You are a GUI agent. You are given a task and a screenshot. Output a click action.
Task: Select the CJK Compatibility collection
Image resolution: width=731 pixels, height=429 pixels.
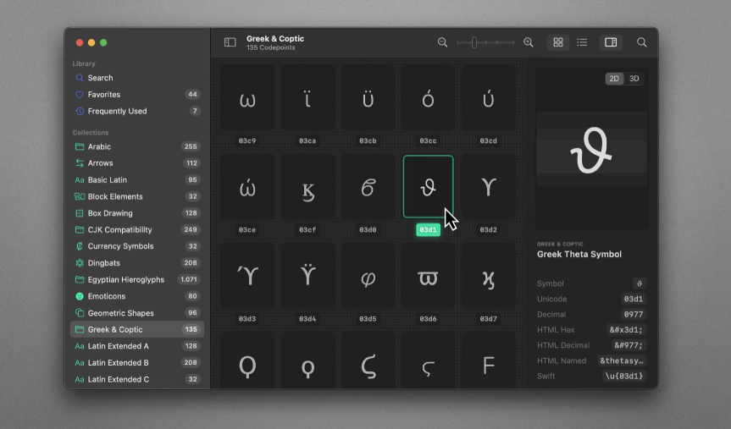coord(137,229)
